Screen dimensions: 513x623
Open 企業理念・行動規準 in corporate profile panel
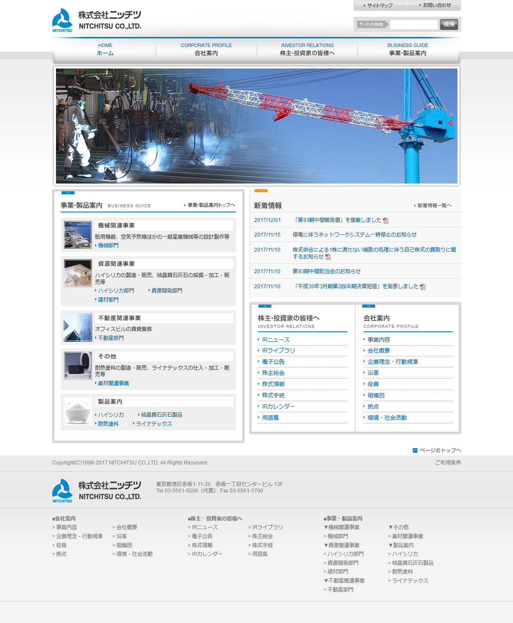click(392, 362)
